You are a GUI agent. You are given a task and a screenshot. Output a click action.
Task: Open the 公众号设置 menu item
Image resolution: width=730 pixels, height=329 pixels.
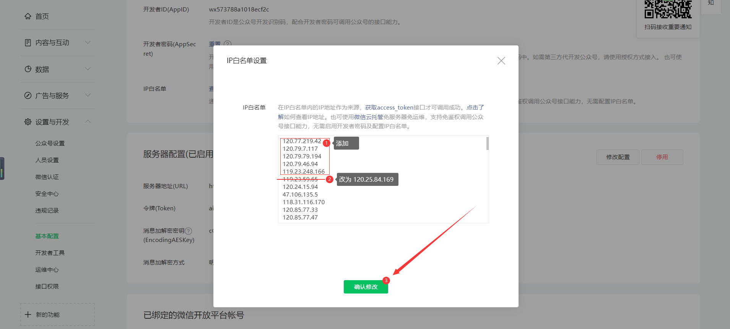[x=50, y=144]
